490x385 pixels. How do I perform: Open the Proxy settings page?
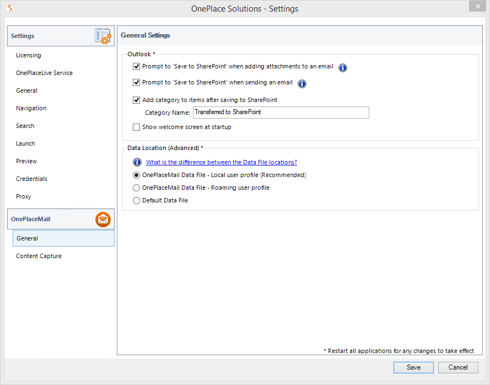(x=24, y=197)
